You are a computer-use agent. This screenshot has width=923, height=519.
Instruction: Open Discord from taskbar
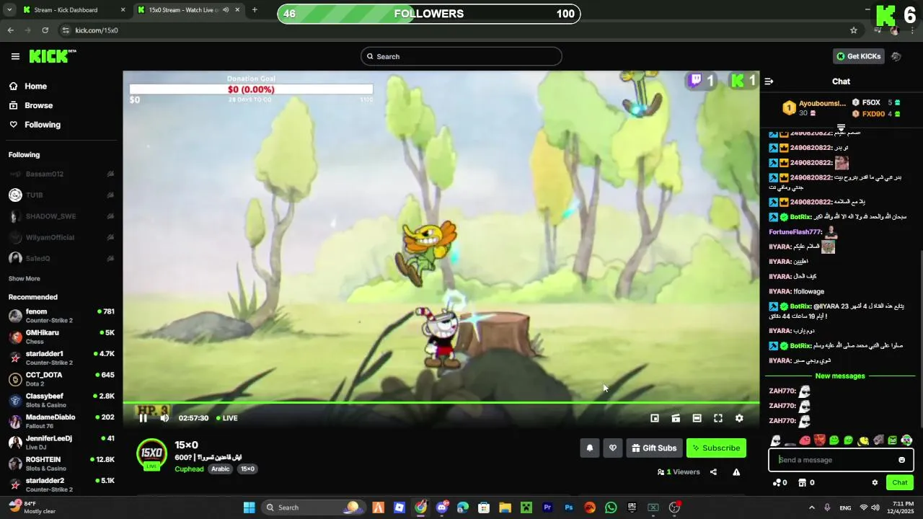442,507
